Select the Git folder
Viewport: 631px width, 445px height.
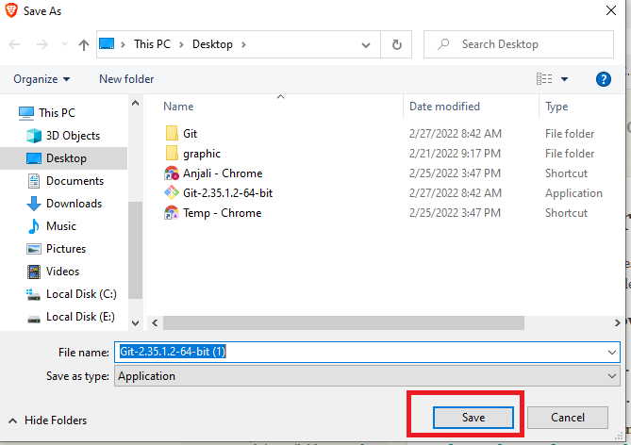tap(190, 133)
